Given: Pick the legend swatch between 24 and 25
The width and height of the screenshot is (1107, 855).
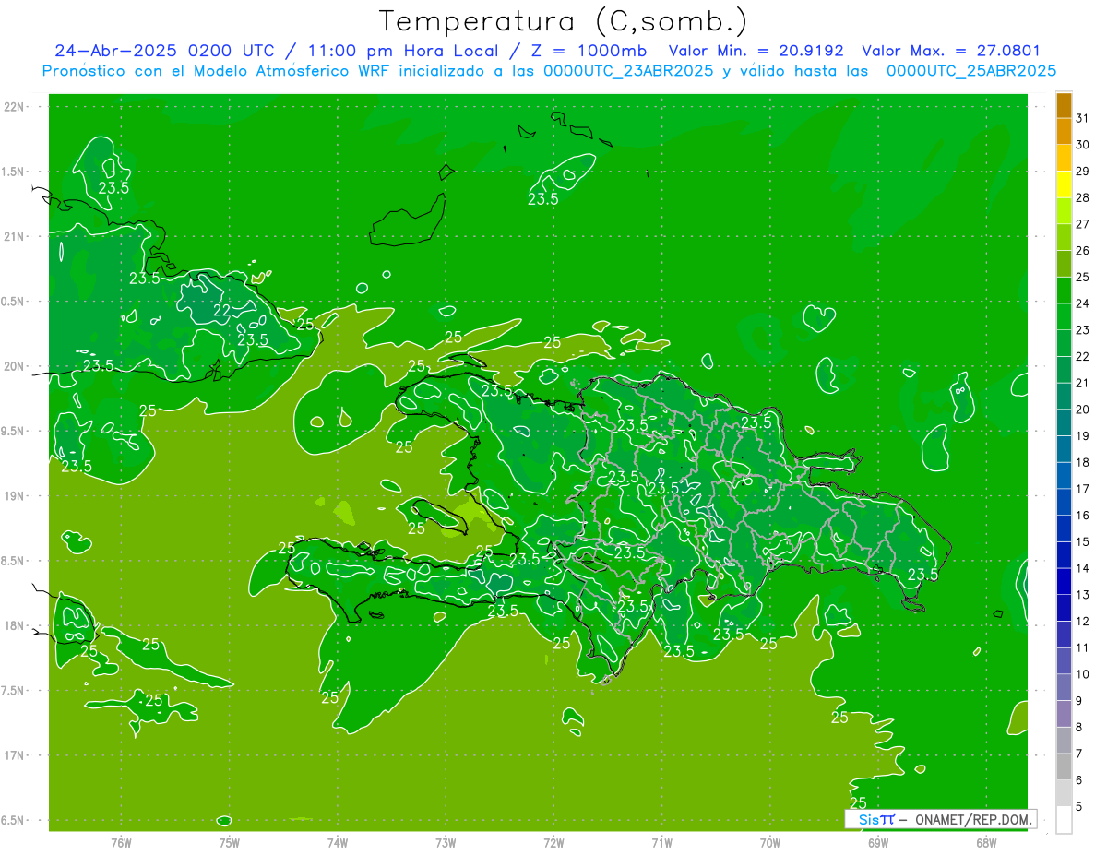Looking at the screenshot, I should point(1064,290).
